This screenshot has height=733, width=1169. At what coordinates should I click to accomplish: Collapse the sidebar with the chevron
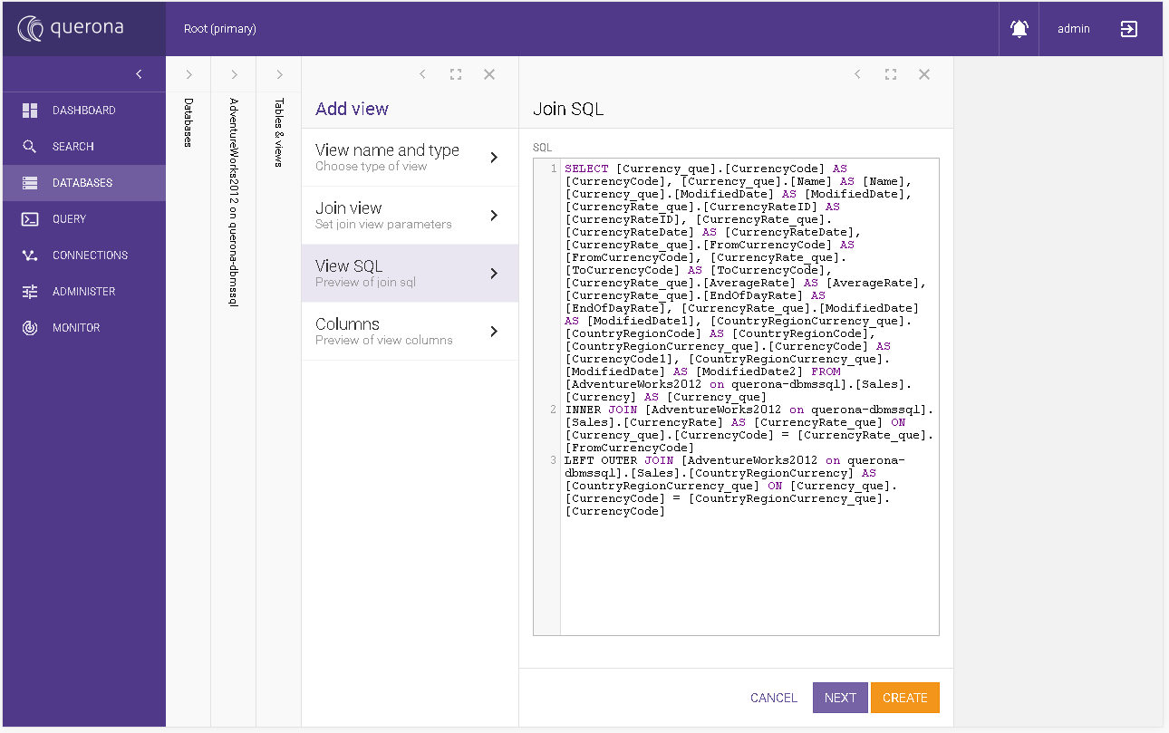139,74
